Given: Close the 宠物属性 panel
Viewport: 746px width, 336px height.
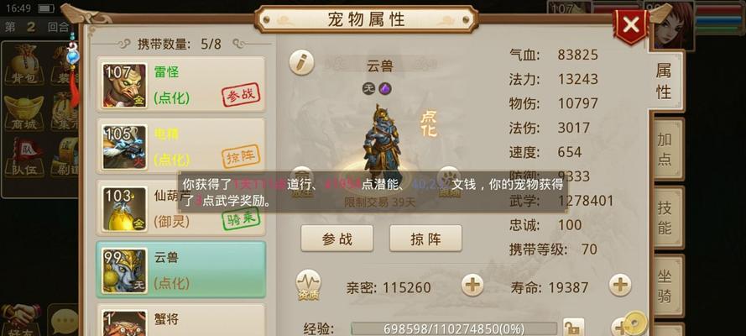Looking at the screenshot, I should pyautogui.click(x=631, y=24).
